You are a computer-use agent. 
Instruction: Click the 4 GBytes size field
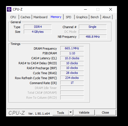(x=38, y=32)
